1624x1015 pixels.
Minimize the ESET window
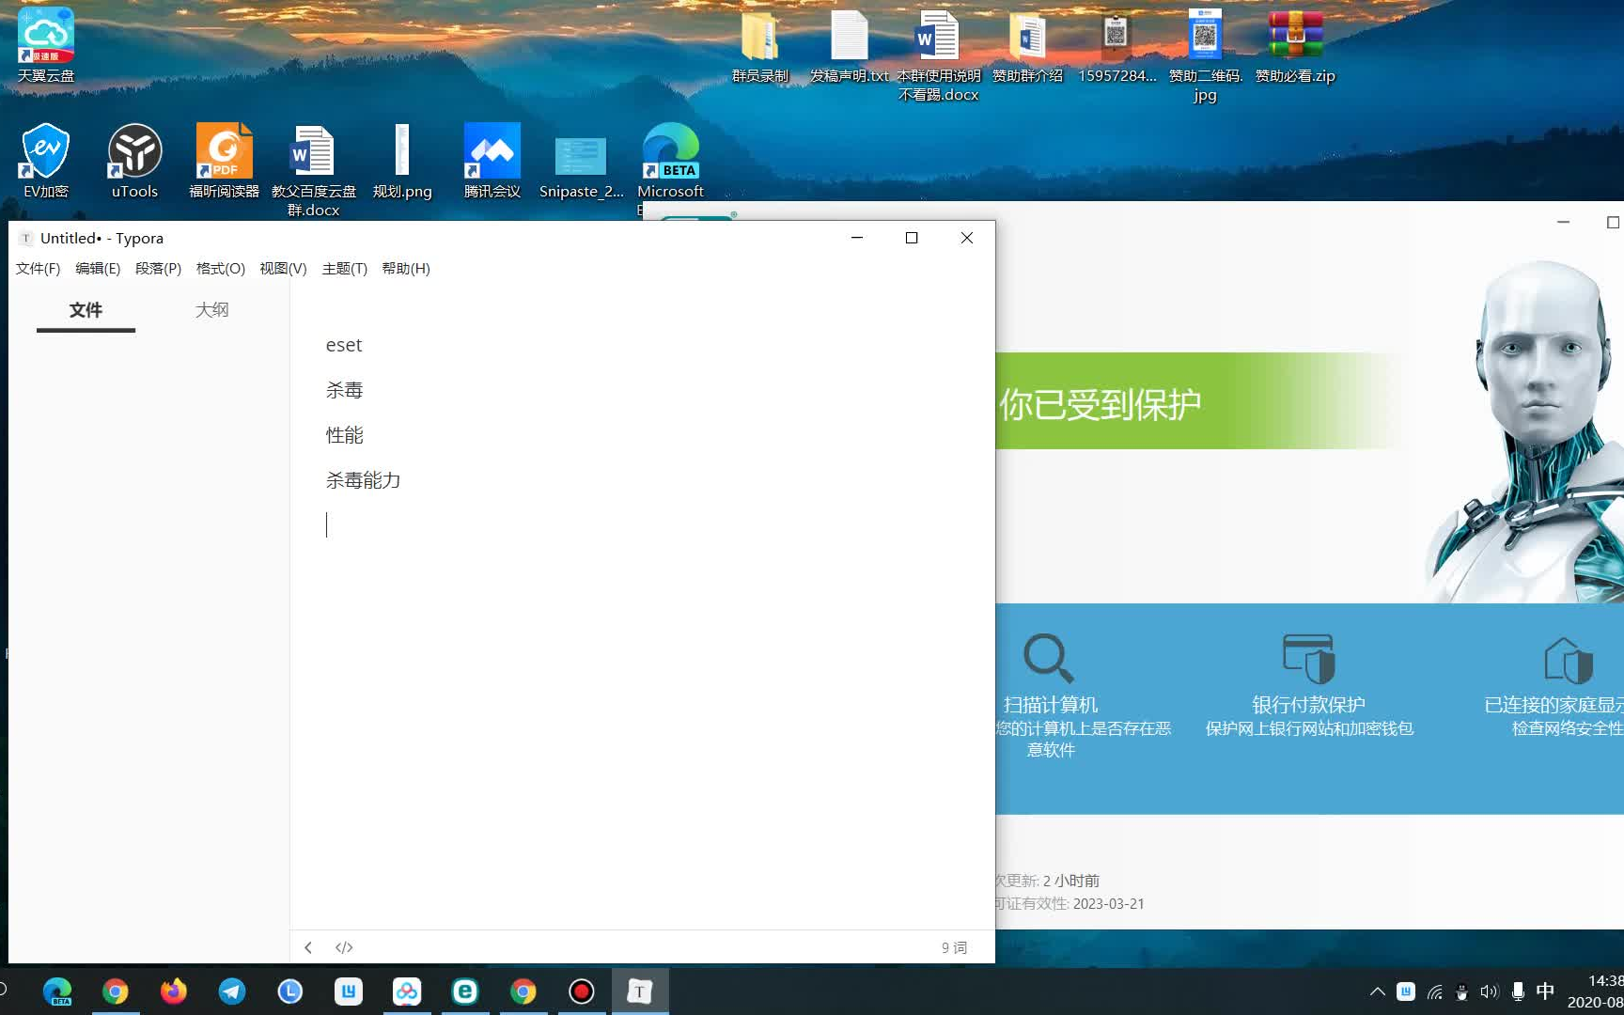click(1563, 223)
